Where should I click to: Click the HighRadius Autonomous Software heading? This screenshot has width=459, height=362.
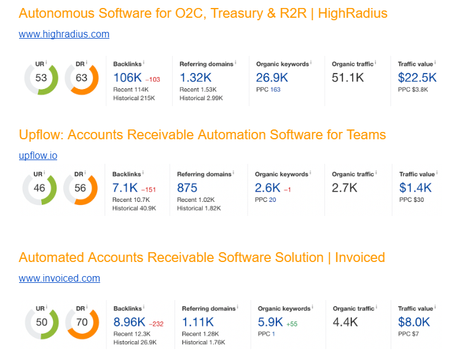(203, 13)
